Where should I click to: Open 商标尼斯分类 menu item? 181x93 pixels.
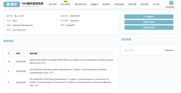coord(81,4)
